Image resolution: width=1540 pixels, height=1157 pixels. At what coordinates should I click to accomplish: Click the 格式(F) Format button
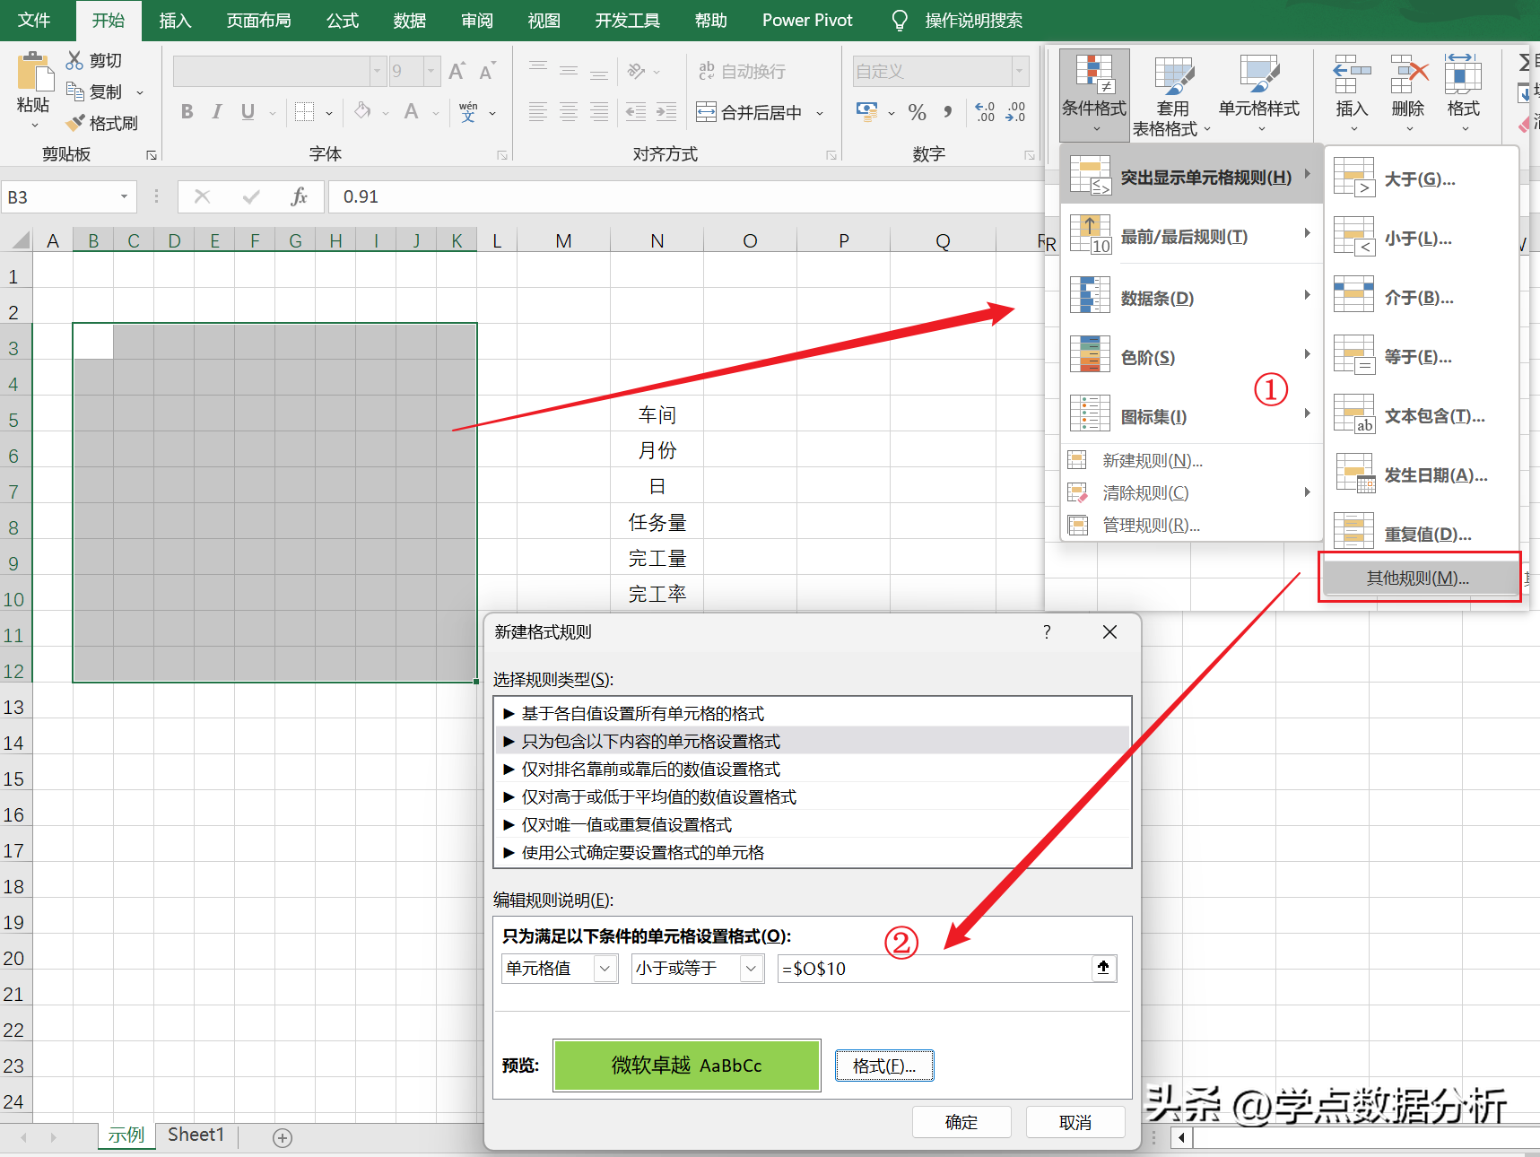[884, 1066]
